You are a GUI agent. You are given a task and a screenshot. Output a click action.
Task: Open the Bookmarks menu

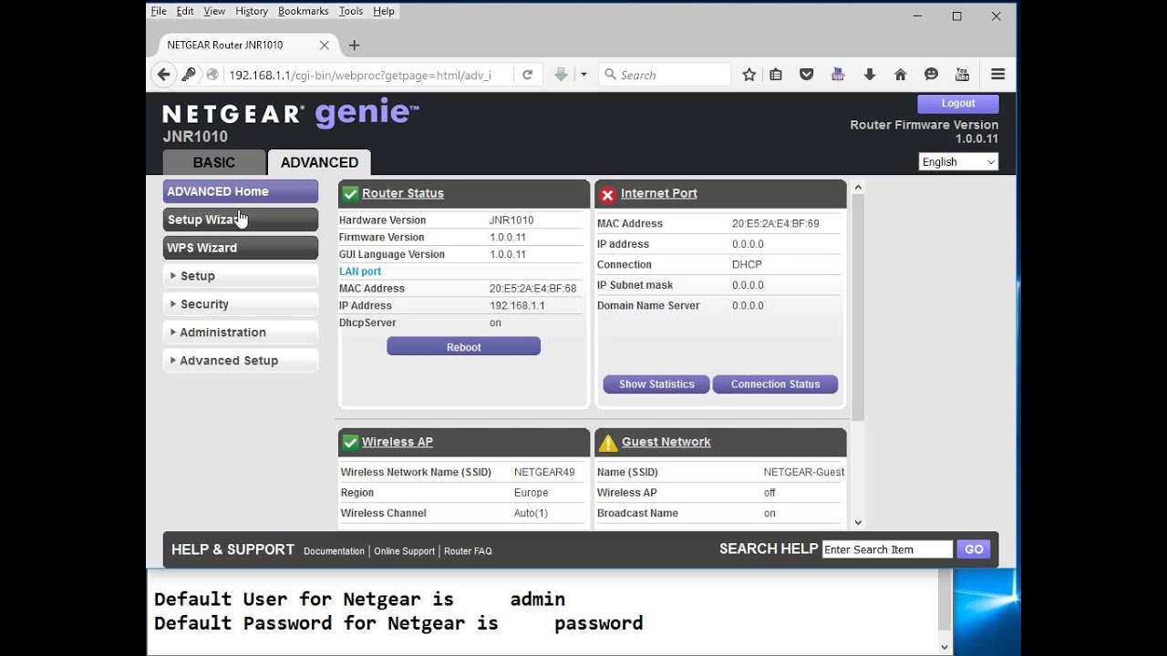(x=304, y=11)
